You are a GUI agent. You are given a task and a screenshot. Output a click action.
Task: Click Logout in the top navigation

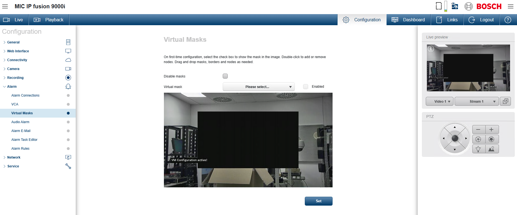[x=481, y=20]
